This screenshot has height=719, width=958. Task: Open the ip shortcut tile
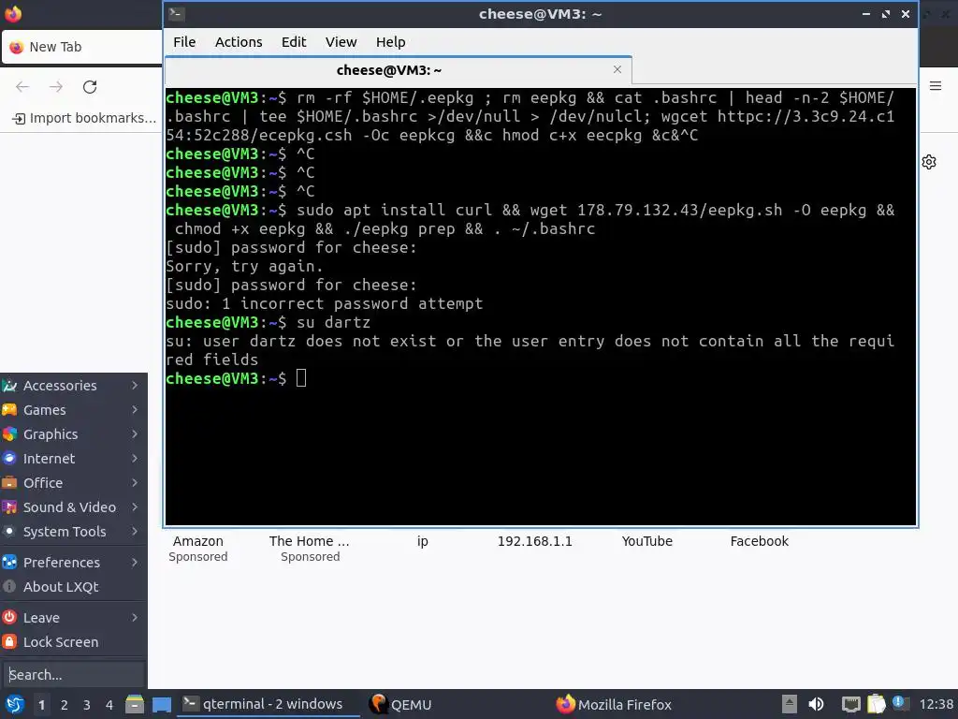tap(422, 541)
